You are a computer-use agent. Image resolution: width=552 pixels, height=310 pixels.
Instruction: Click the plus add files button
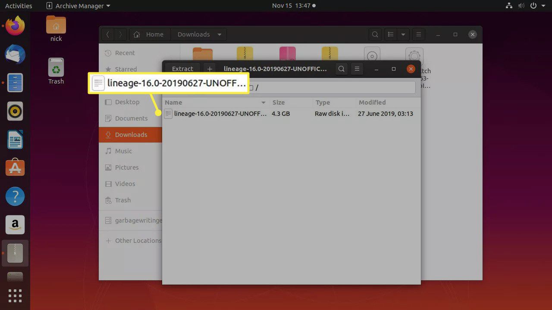click(210, 69)
